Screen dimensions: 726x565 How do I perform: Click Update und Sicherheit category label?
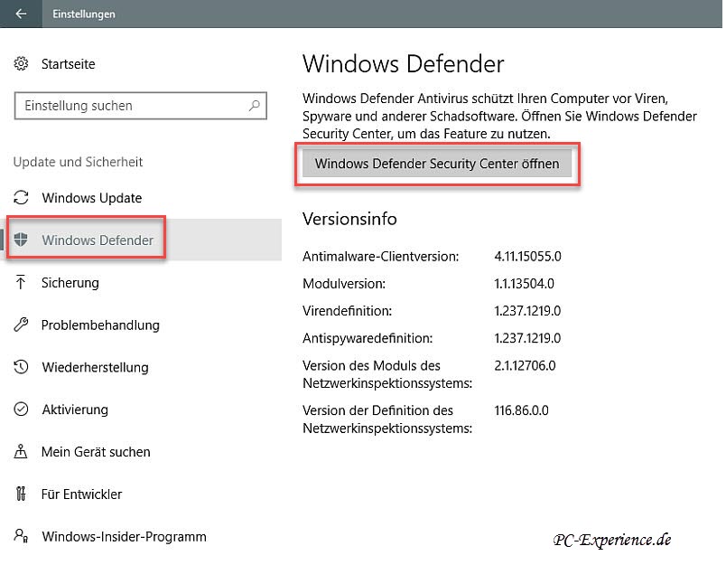coord(78,162)
